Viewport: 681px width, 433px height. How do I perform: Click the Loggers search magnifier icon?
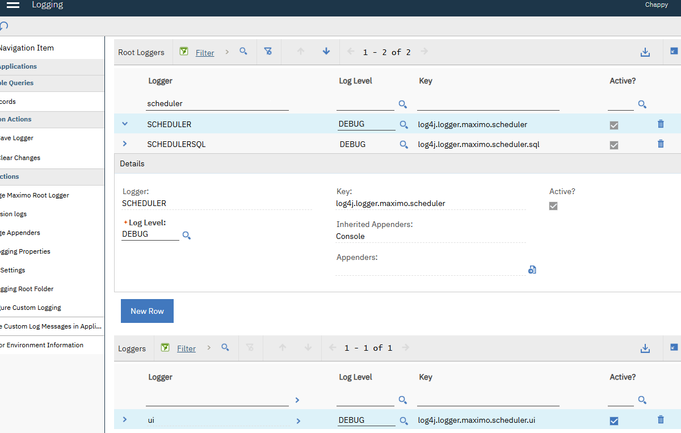coord(225,347)
